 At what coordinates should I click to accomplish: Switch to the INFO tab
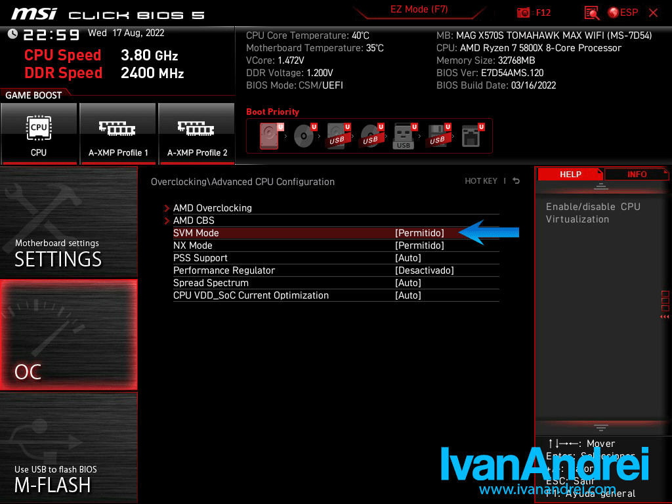(x=637, y=174)
